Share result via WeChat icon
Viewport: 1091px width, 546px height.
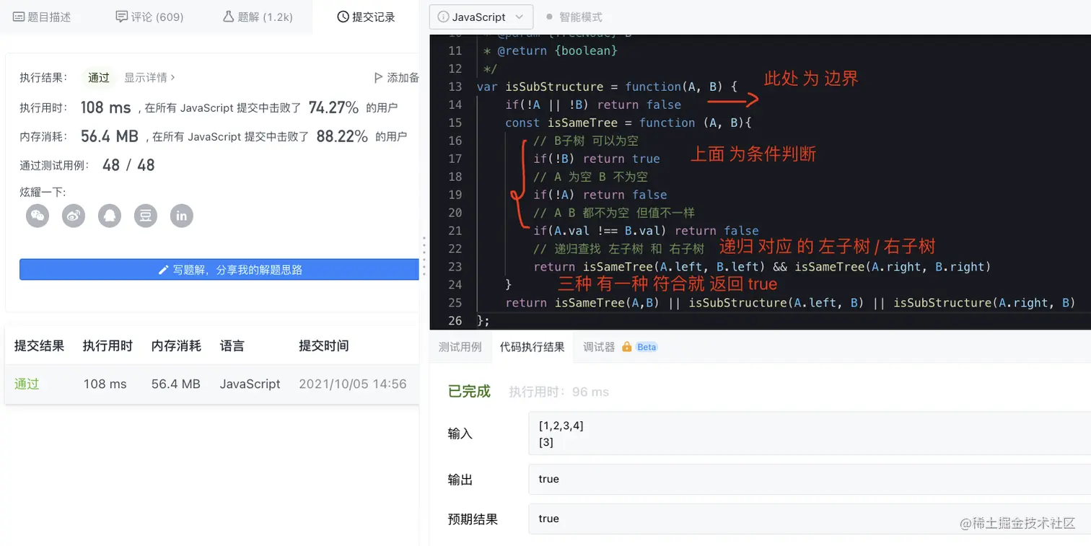(38, 216)
